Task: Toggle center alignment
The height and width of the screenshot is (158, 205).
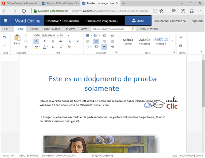Action: pyautogui.click(x=96, y=42)
